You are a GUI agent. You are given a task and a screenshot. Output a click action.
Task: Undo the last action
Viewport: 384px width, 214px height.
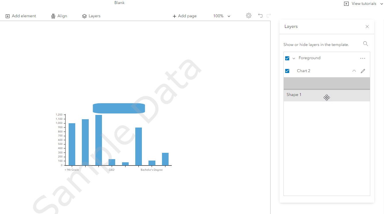(x=260, y=16)
